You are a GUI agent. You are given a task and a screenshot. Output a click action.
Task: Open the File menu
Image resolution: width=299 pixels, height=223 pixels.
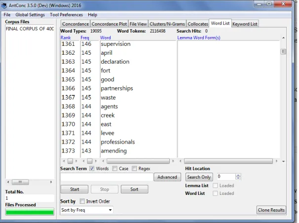(7, 15)
